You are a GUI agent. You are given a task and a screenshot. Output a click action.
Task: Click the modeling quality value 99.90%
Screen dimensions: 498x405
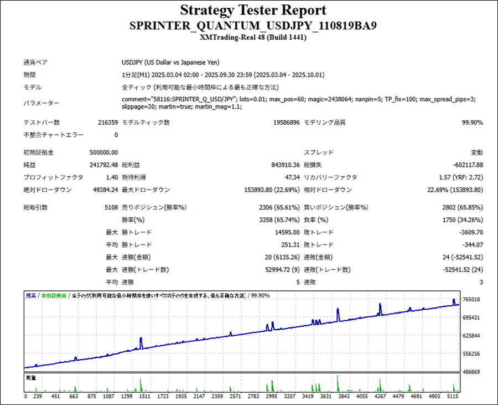472,122
